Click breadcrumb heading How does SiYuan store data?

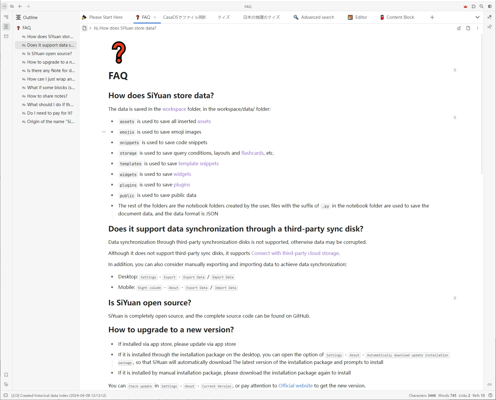point(125,28)
